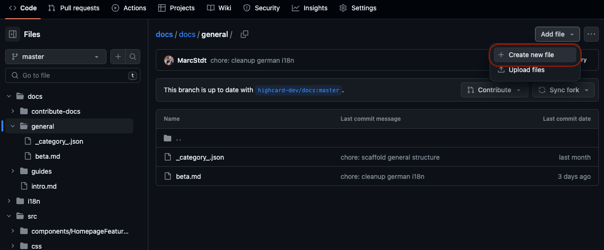Choose Upload files from the menu
This screenshot has height=250, width=604.
[526, 70]
